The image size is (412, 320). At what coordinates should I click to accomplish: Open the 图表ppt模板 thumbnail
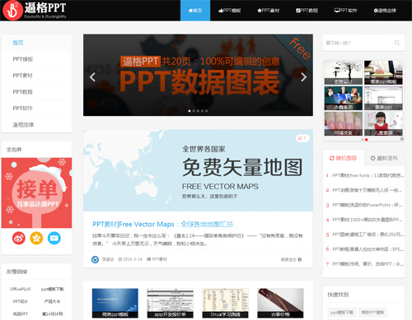(x=383, y=72)
